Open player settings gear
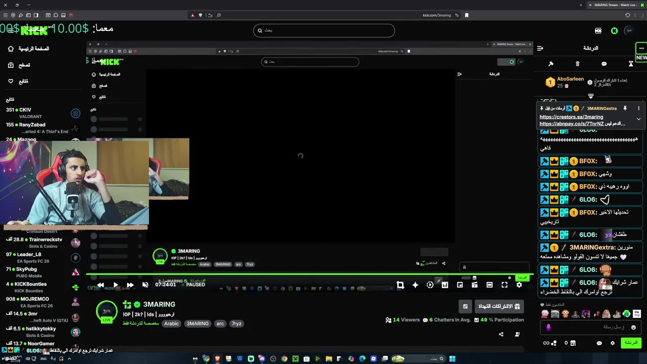Viewport: 647px width, 364px height. click(x=519, y=285)
